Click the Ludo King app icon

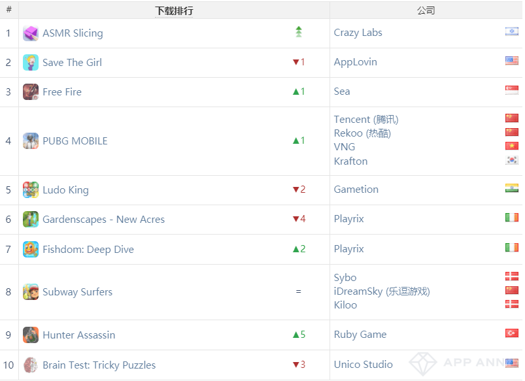[31, 190]
